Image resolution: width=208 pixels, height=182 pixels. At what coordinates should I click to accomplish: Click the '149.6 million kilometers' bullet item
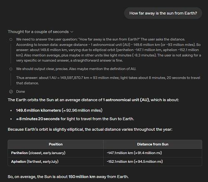tap(59, 110)
